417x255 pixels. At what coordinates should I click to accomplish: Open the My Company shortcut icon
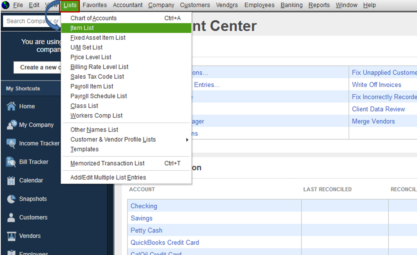pos(12,125)
